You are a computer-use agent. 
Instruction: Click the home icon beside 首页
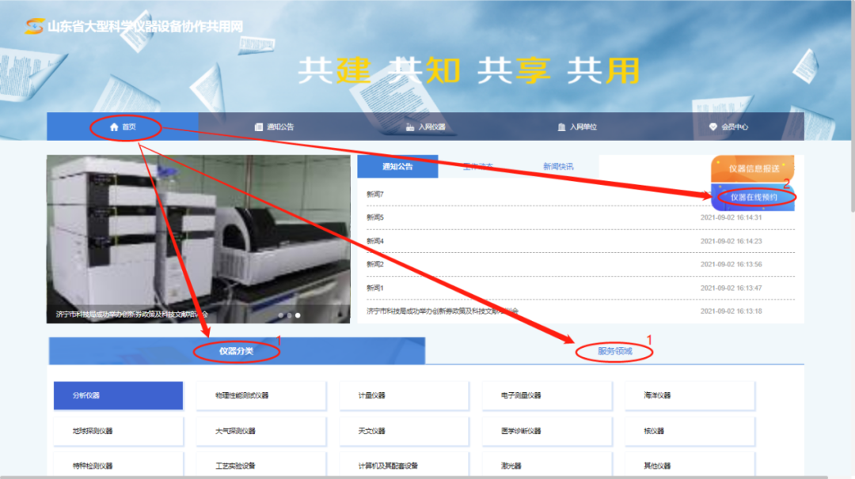click(x=114, y=126)
